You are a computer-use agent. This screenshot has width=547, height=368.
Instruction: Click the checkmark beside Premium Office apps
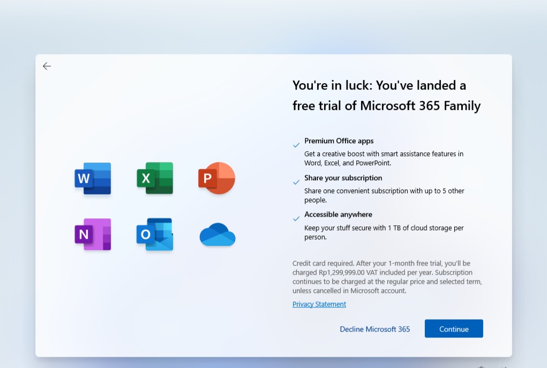296,145
